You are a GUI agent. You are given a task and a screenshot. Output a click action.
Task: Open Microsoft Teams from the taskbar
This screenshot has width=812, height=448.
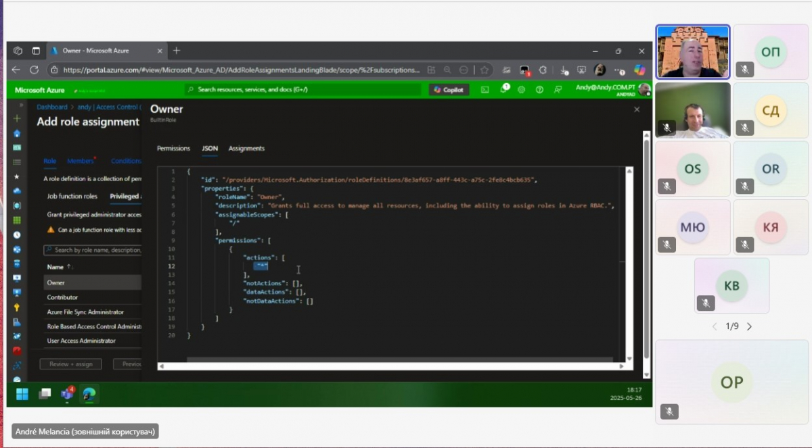click(67, 394)
